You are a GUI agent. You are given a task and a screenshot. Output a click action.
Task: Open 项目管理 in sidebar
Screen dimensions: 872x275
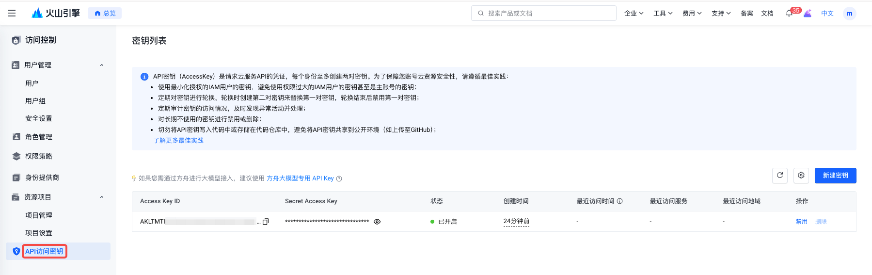[39, 215]
